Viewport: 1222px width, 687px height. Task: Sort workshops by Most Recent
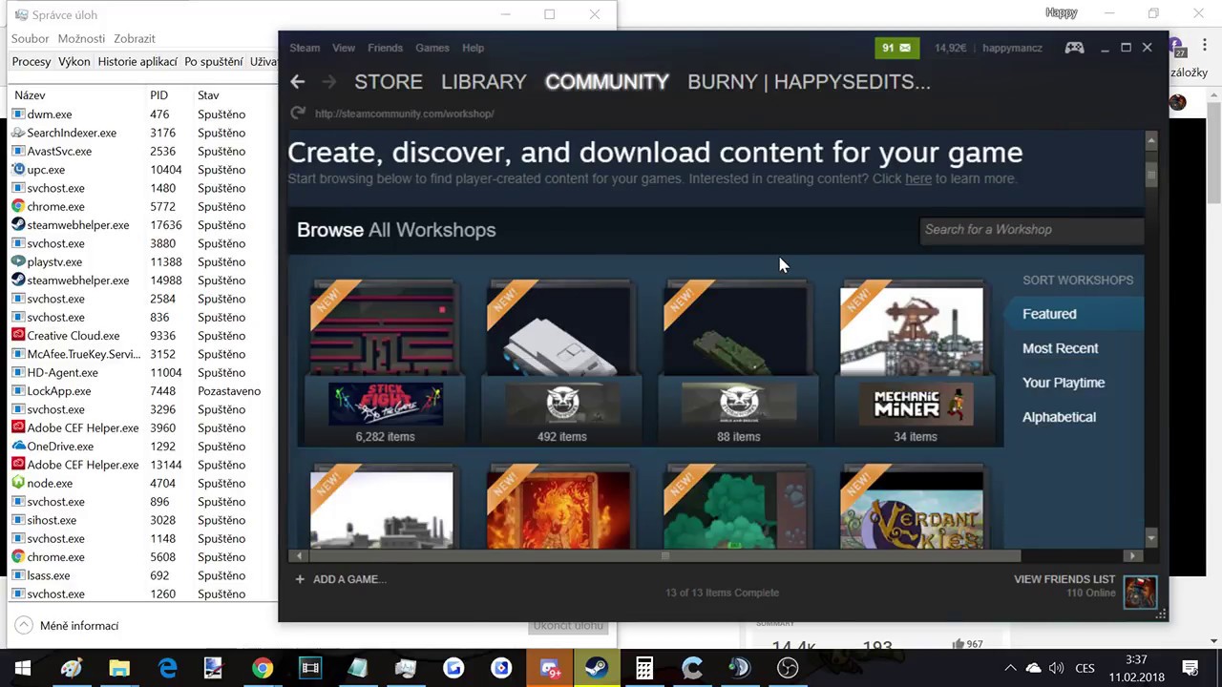tap(1061, 348)
